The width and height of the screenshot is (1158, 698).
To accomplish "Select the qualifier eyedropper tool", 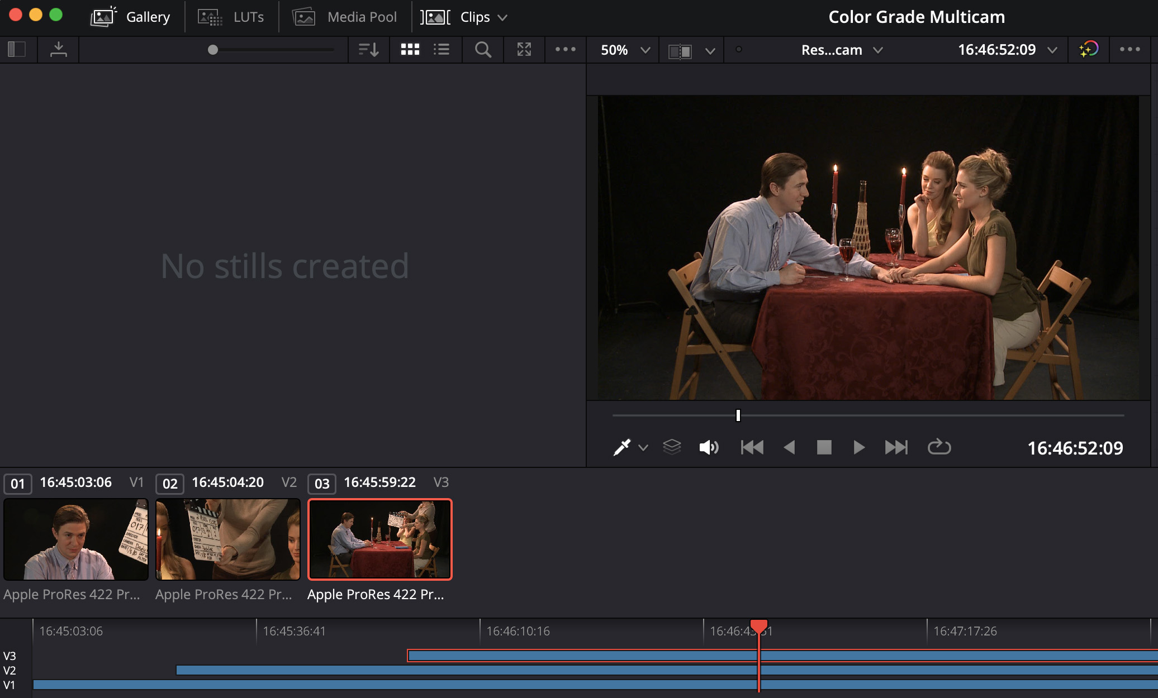I will click(x=621, y=447).
